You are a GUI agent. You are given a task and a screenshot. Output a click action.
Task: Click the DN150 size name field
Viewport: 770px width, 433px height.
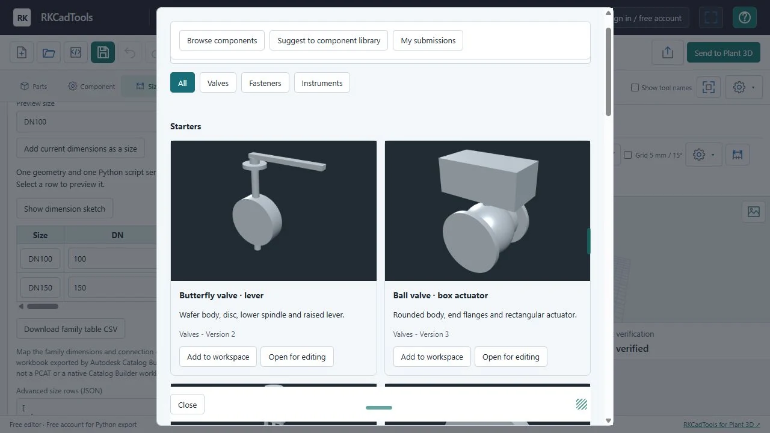pyautogui.click(x=40, y=287)
